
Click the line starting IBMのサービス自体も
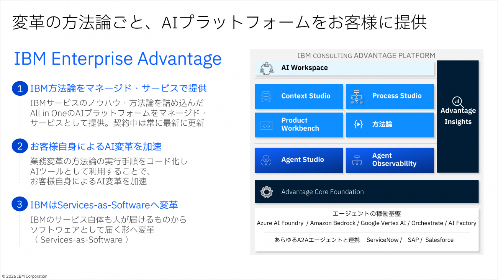(108, 220)
